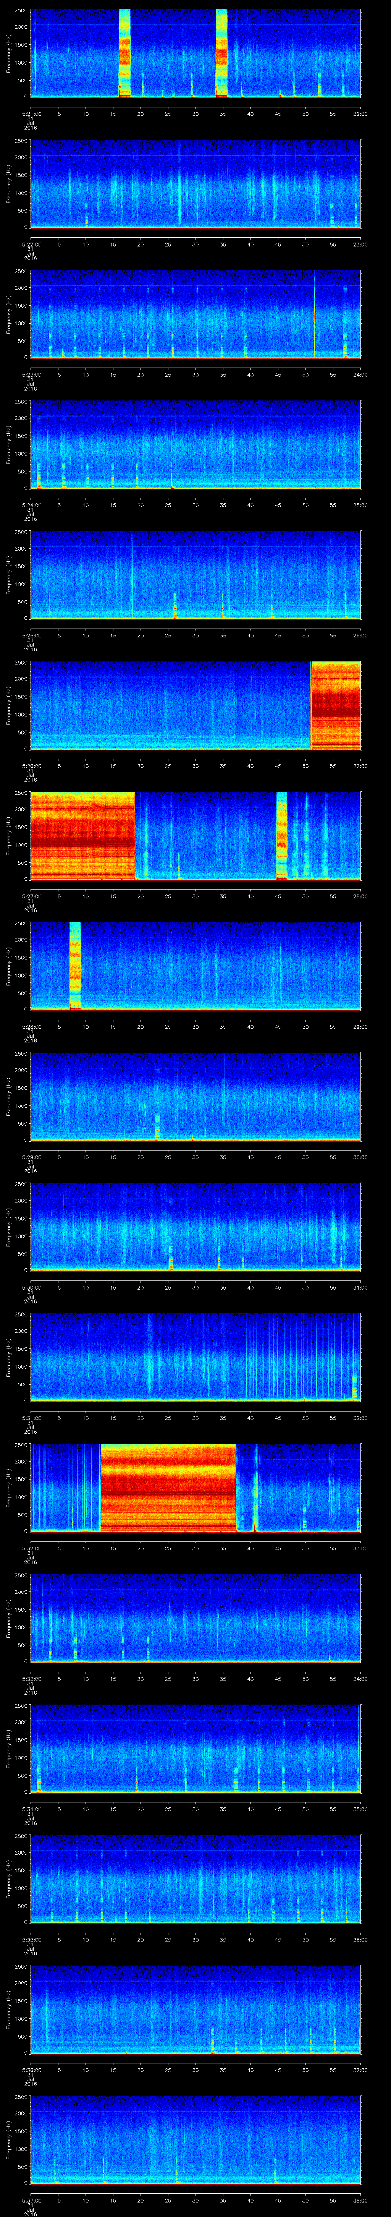Click the wide red noise block in 5:32 spectrogram
This screenshot has height=2217, width=391.
click(x=168, y=1487)
